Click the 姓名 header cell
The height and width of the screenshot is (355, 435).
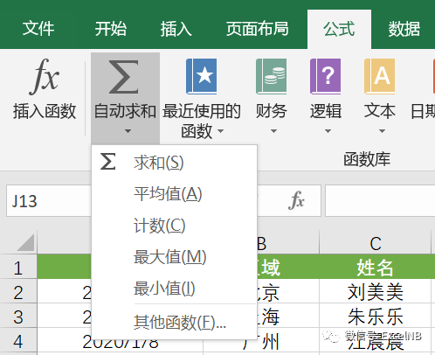375,267
